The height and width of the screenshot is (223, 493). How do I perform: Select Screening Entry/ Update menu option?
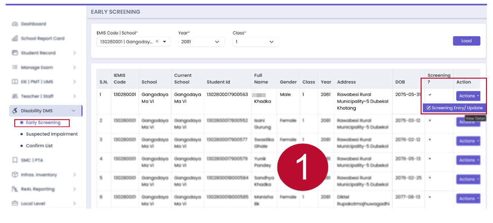coord(454,108)
